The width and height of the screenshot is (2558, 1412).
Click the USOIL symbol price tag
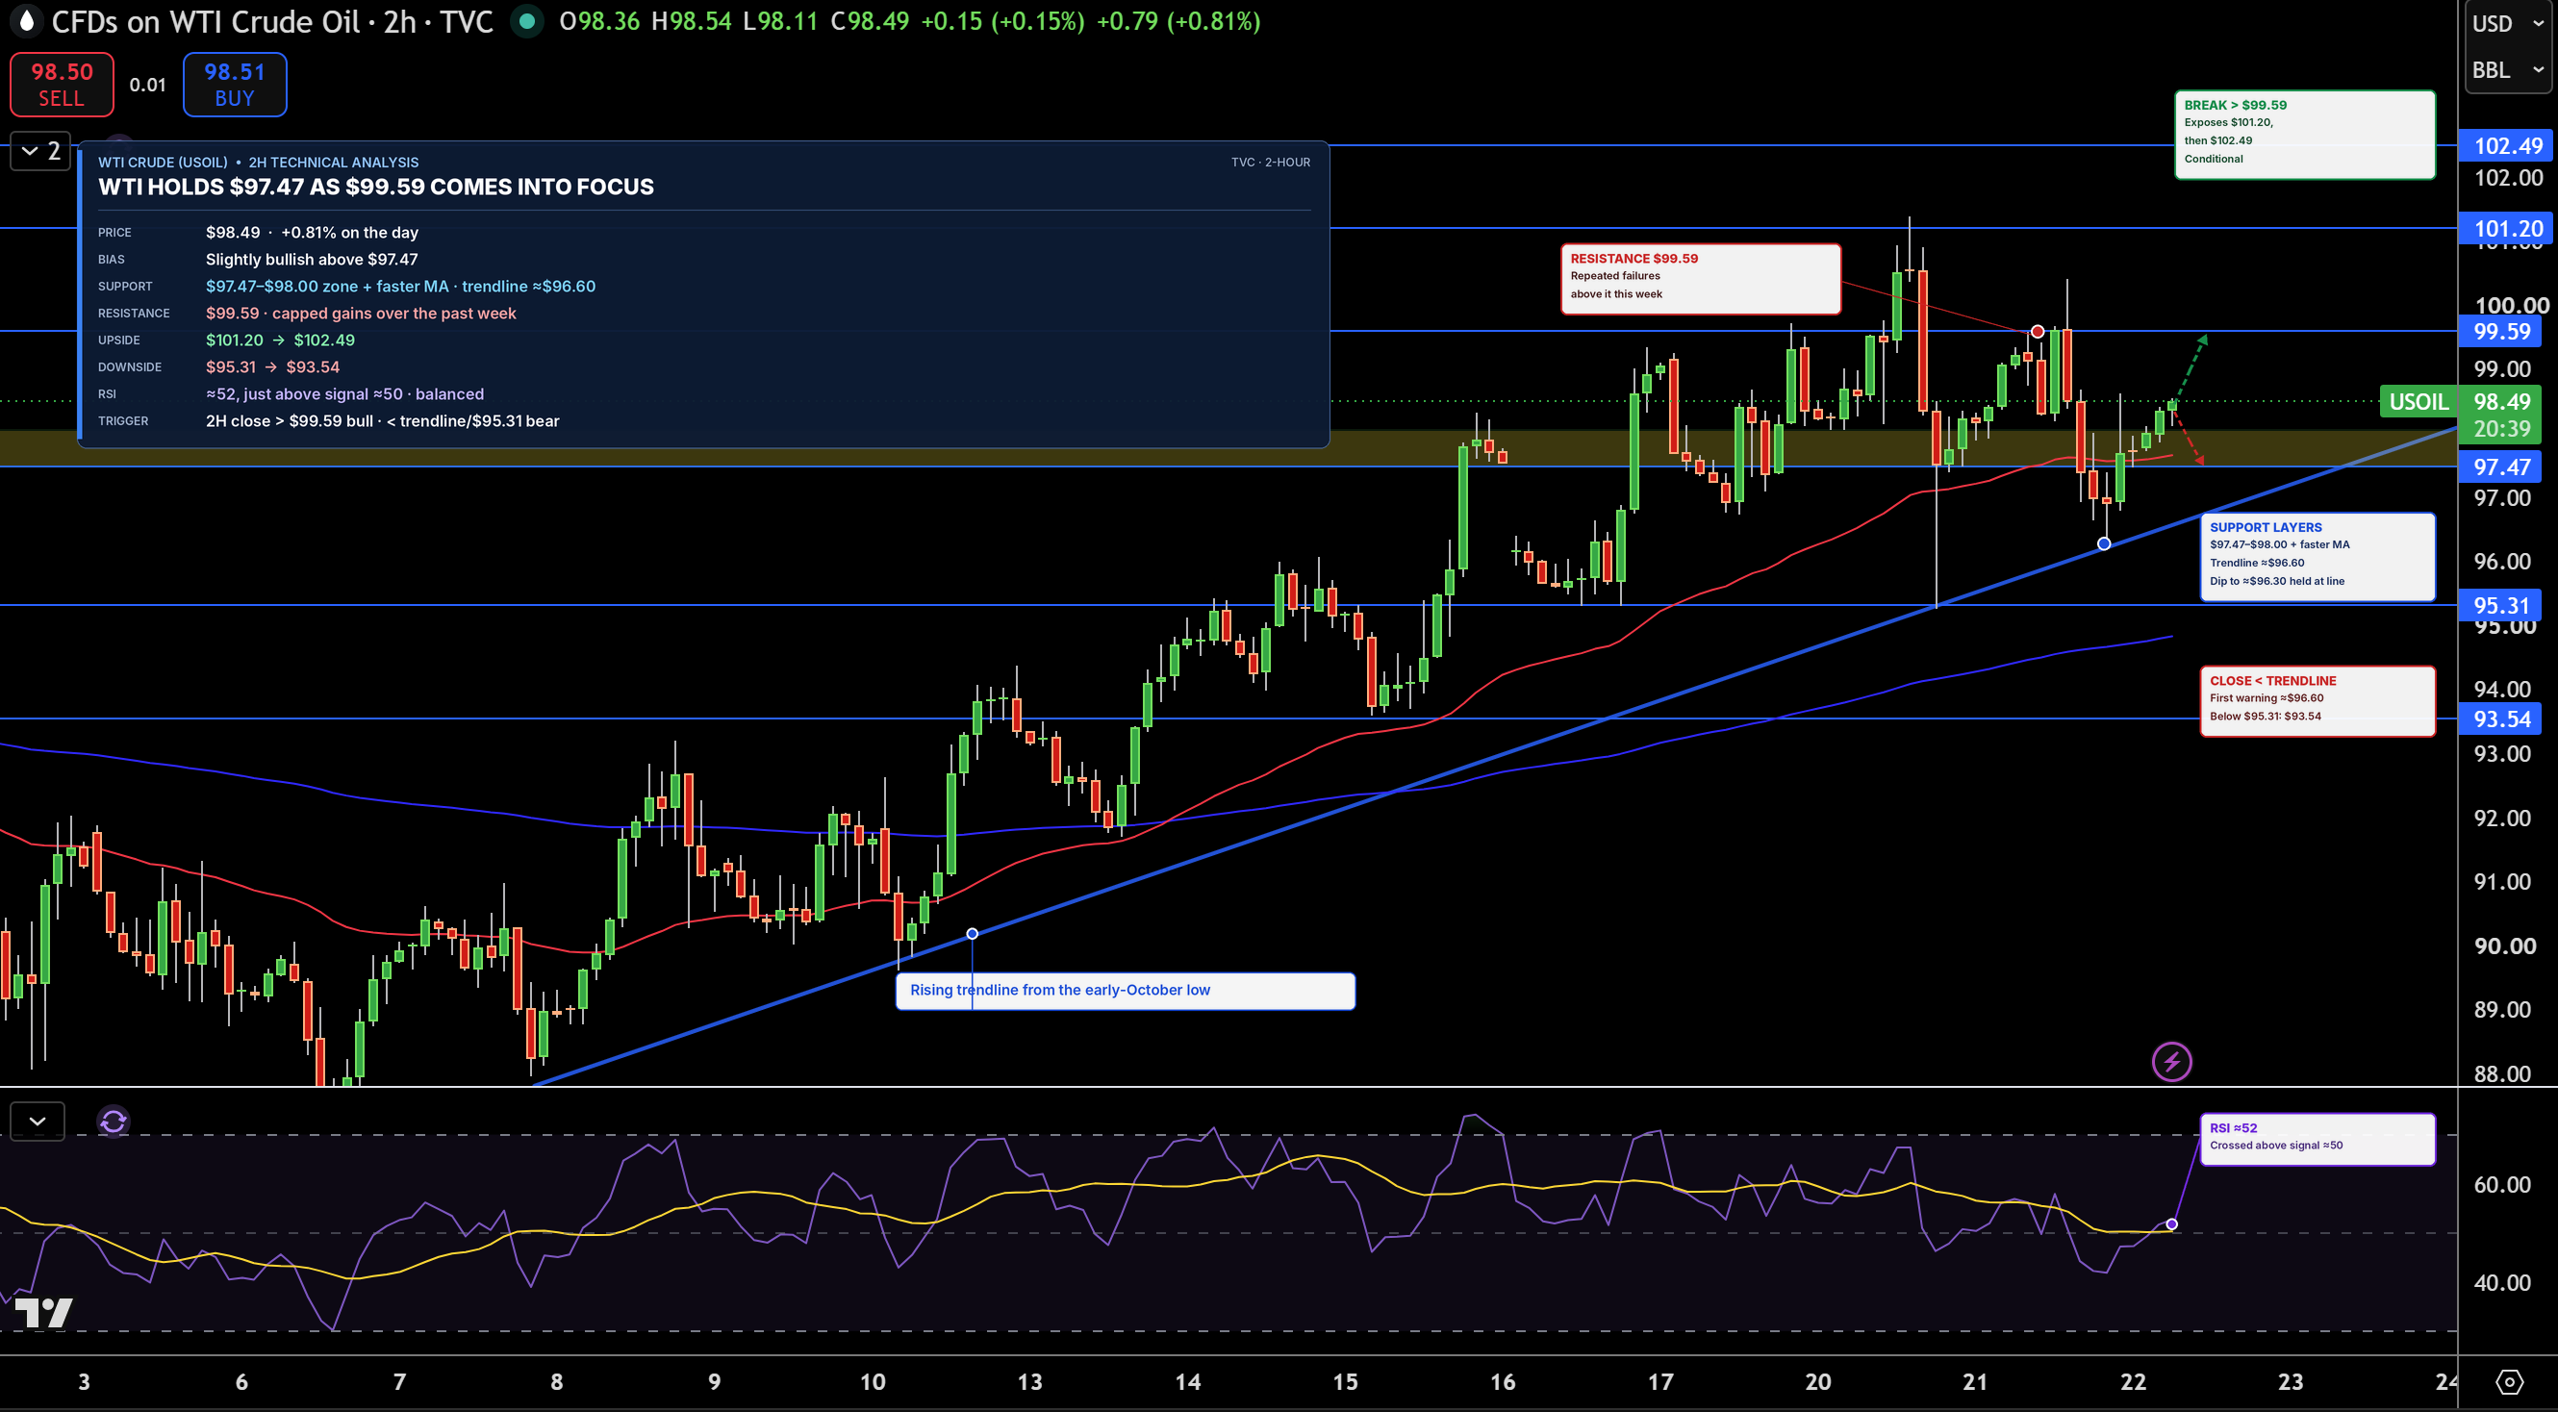[x=2418, y=401]
